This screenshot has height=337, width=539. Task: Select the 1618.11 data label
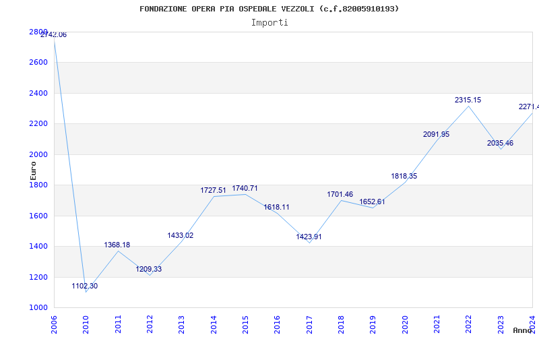pos(276,208)
